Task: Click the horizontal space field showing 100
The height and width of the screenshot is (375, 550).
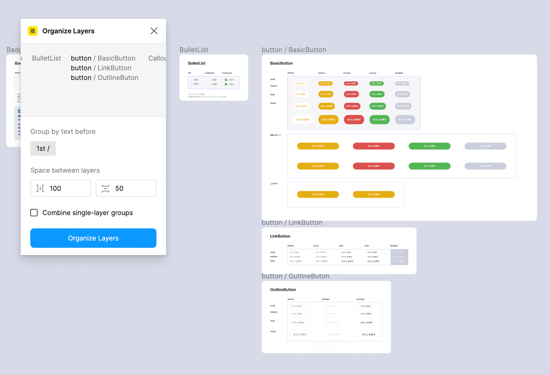Action: pyautogui.click(x=60, y=188)
